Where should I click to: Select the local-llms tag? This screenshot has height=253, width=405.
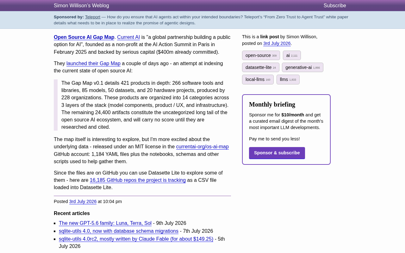pos(258,79)
